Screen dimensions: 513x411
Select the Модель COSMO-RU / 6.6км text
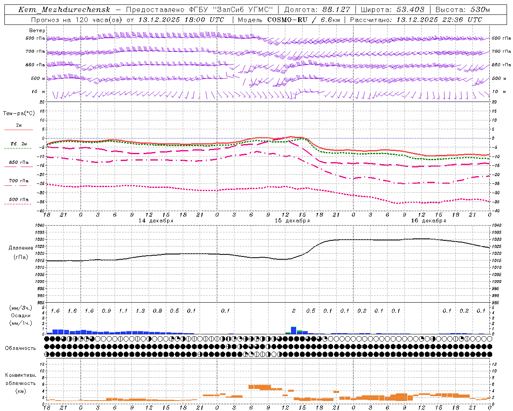pos(289,20)
